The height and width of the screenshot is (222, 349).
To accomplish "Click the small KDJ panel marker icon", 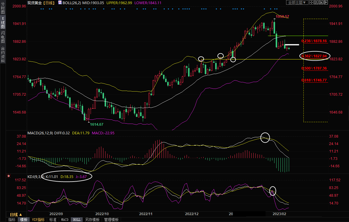I will click(9, 177).
